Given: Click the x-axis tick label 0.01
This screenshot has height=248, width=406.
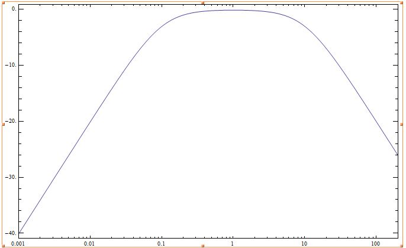Looking at the screenshot, I should (x=89, y=243).
